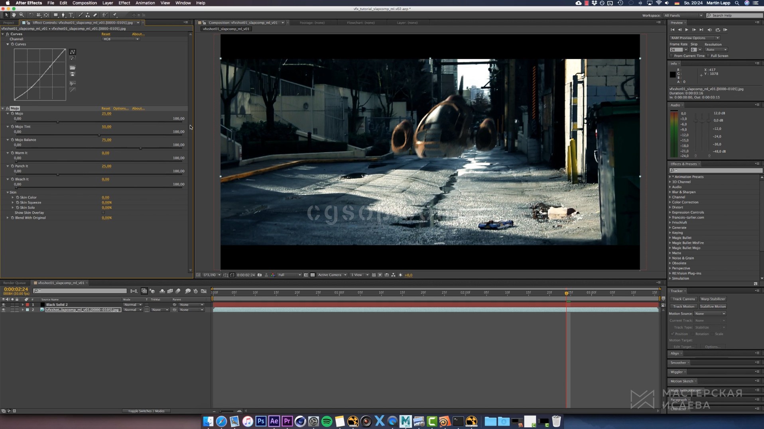Pick the Clone Stamp tool
This screenshot has width=764, height=429.
click(x=88, y=15)
